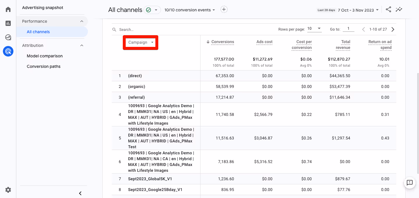Click ads cost value $2,566.79

(263, 114)
